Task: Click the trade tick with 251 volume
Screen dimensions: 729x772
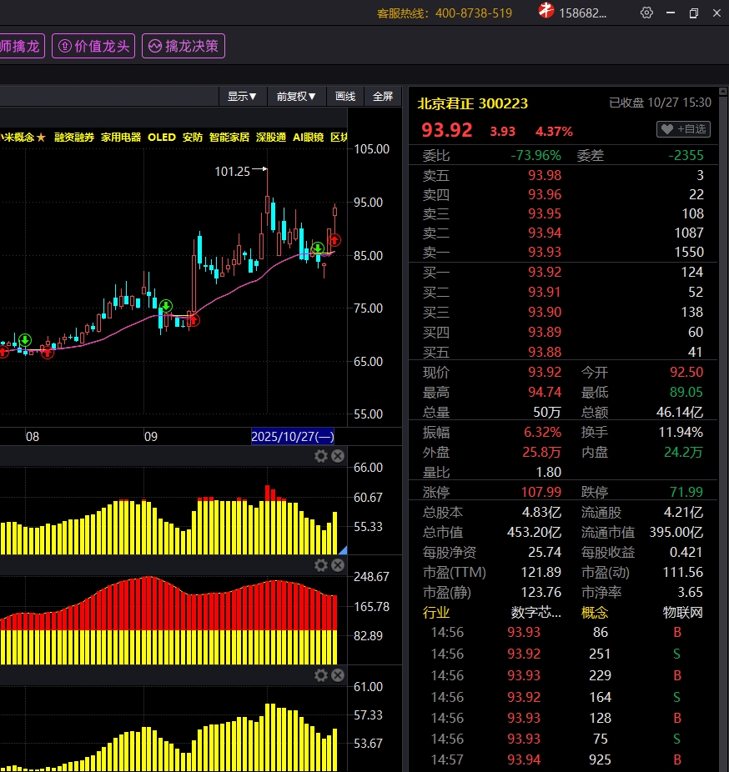Action: 563,654
